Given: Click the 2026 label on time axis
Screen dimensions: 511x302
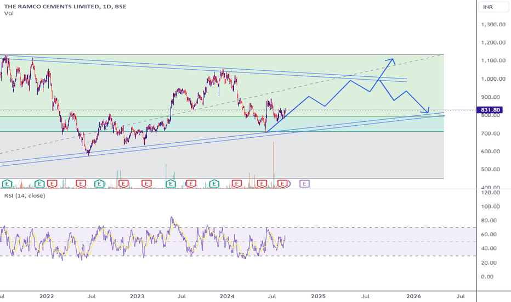Looking at the screenshot, I should (x=413, y=297).
